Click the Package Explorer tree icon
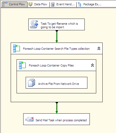This screenshot has height=133, width=116. click(x=80, y=4)
